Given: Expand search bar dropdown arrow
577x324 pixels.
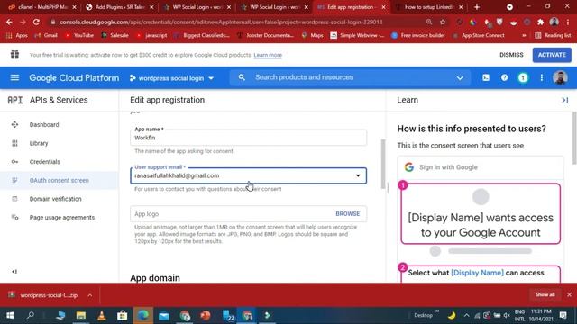Looking at the screenshot, I should pyautogui.click(x=460, y=78).
